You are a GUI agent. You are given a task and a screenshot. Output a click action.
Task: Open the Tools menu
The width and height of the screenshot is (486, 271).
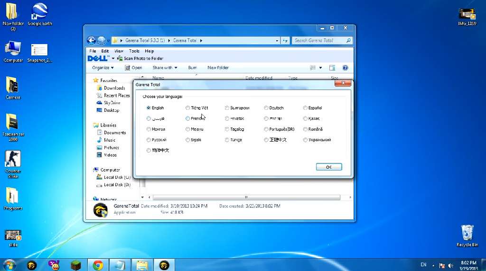coord(134,51)
